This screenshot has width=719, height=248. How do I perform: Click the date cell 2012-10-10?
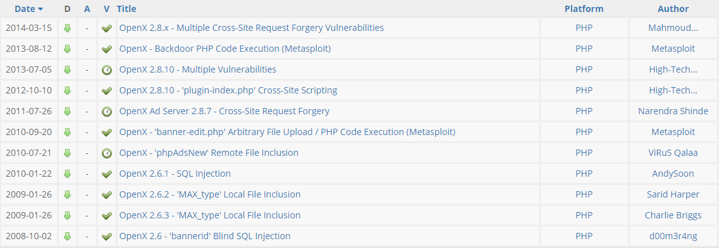click(x=29, y=91)
